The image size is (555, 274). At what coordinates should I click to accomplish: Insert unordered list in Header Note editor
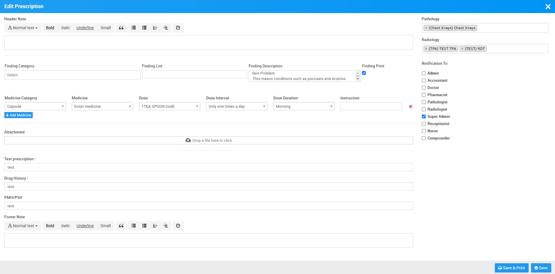point(134,28)
